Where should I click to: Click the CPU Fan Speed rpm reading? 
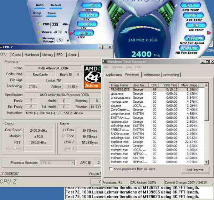coord(195,38)
